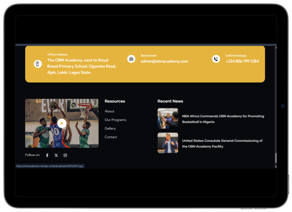
Task: Play the basketball video
Action: point(62,124)
